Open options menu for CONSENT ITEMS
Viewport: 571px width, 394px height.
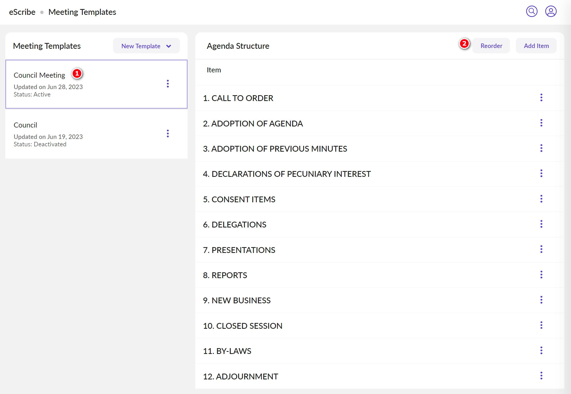[x=541, y=199]
